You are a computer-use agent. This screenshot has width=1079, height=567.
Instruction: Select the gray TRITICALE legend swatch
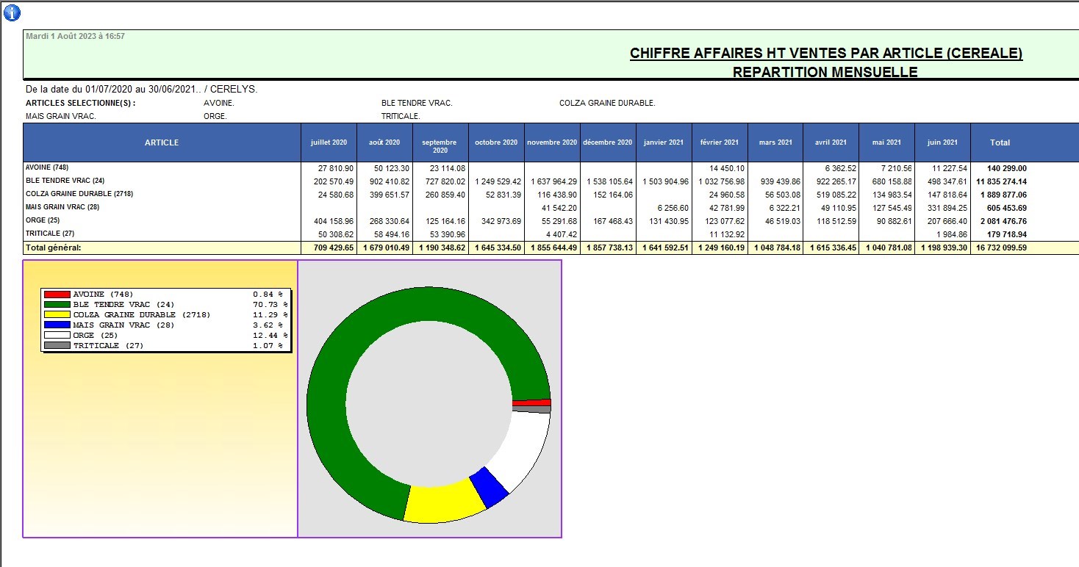coord(57,346)
